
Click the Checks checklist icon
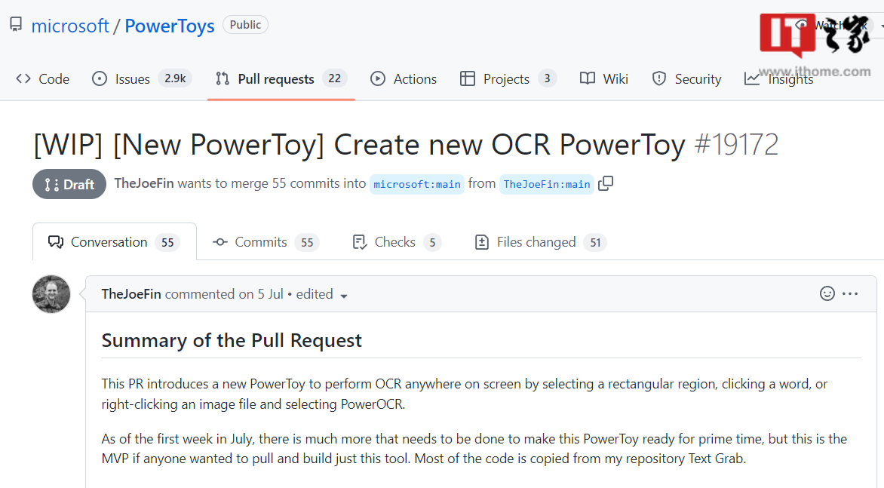(x=360, y=242)
